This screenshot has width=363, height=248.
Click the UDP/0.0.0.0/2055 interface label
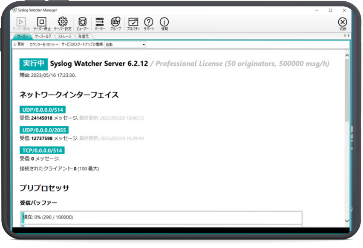[x=44, y=130]
